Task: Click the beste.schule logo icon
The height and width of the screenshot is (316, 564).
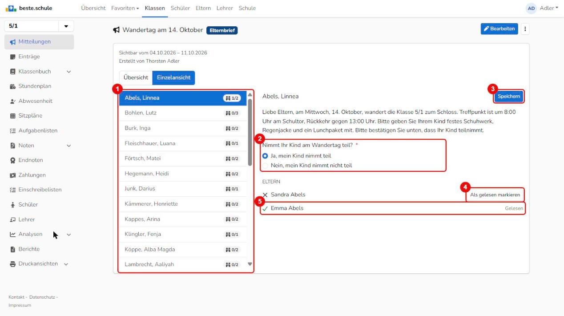Action: (x=12, y=8)
